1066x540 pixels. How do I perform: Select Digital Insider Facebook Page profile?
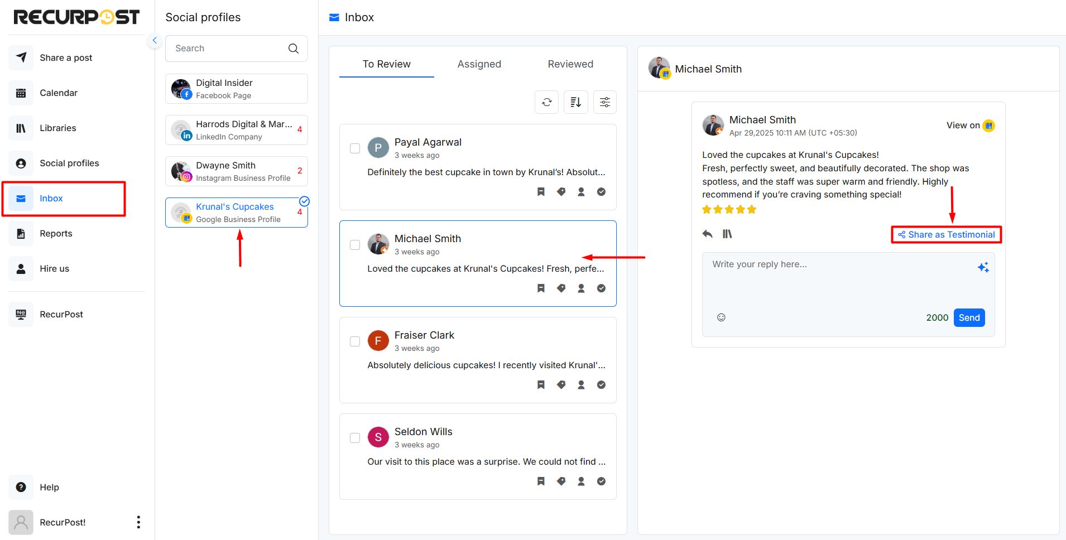click(x=237, y=89)
